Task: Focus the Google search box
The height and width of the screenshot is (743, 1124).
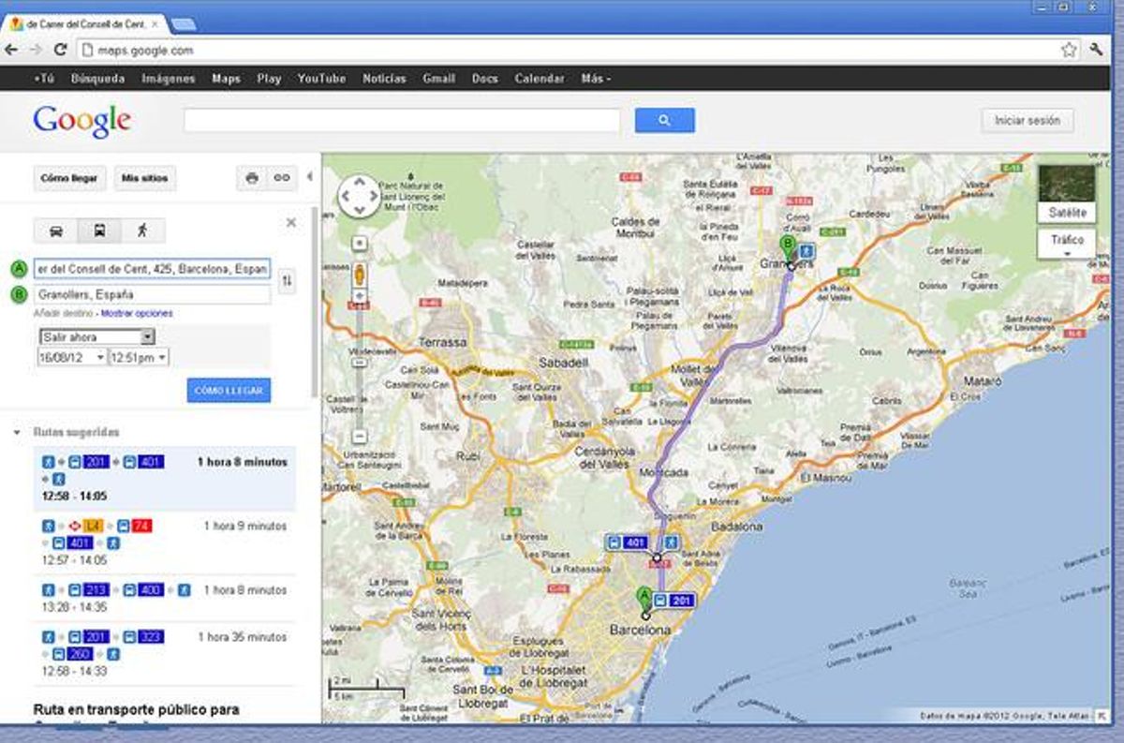Action: (x=403, y=120)
